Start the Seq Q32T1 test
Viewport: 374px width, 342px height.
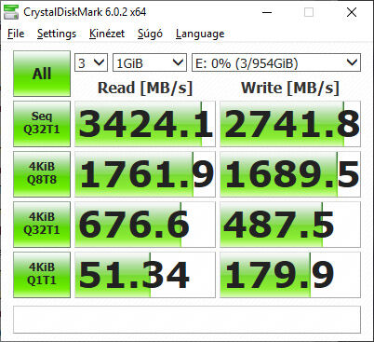(42, 124)
